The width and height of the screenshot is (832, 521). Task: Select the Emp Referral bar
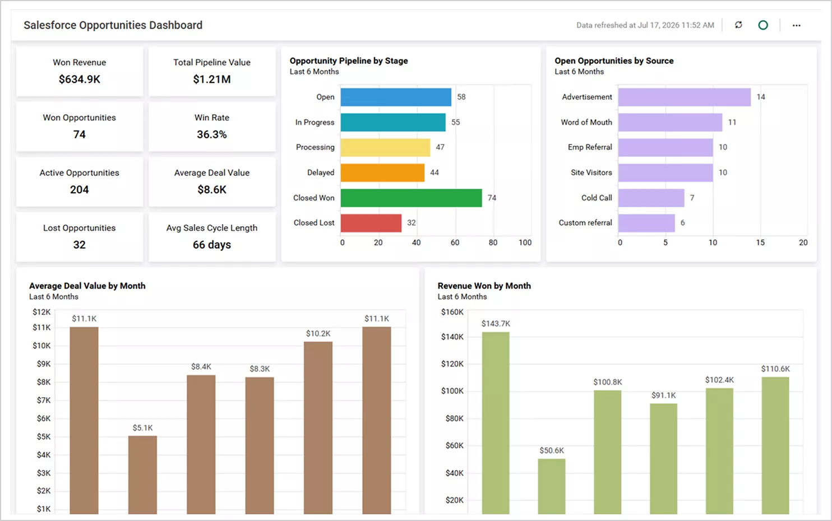coord(665,147)
